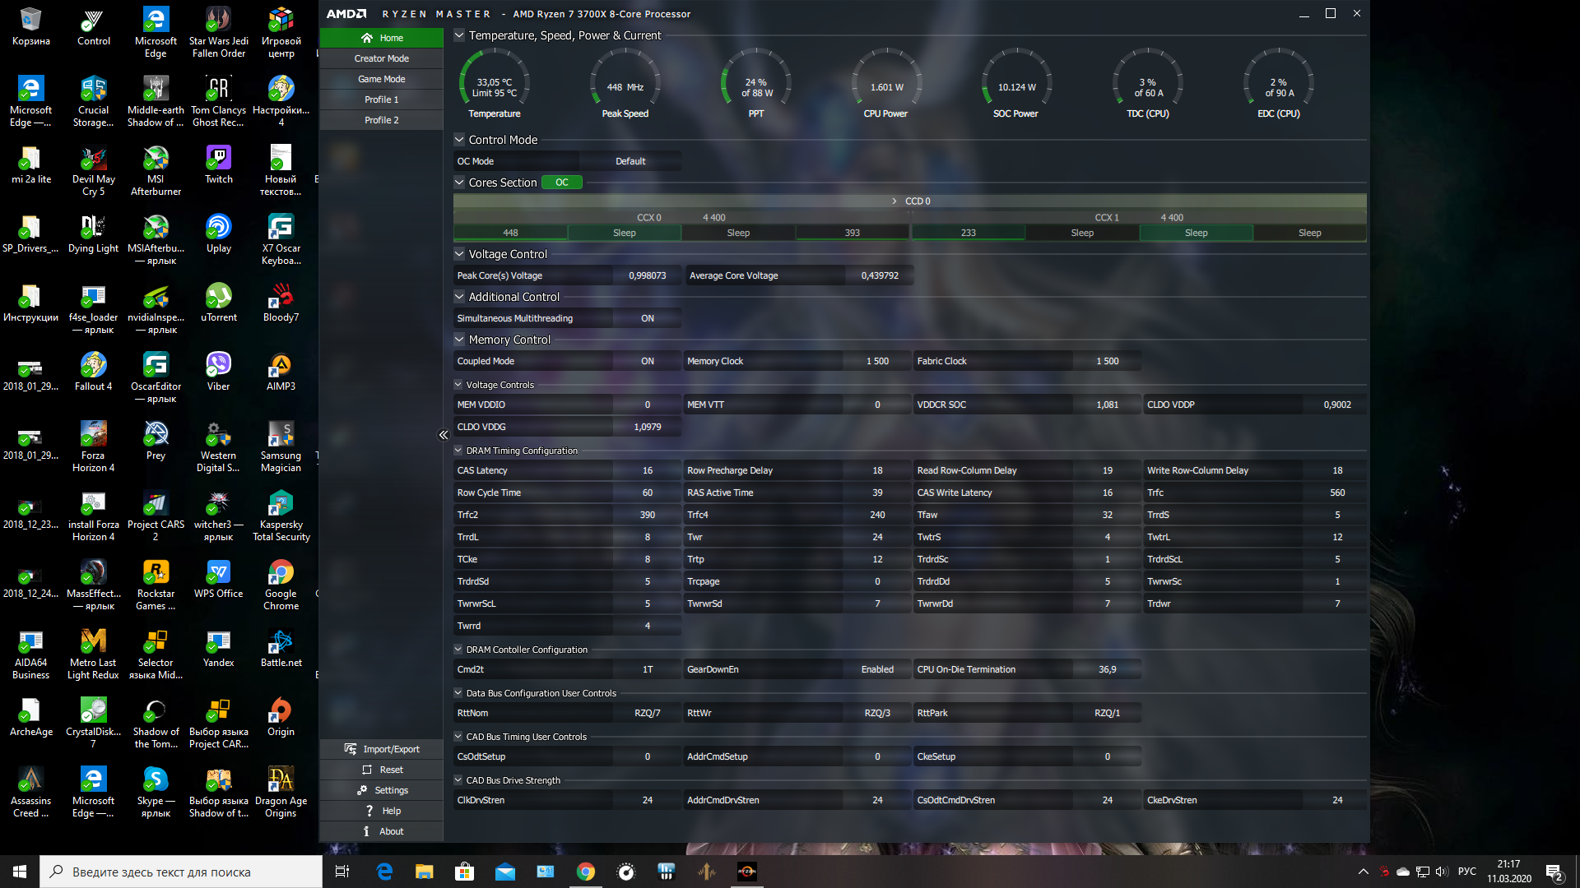Open MSI Afterburner desktop icon
The width and height of the screenshot is (1580, 888).
(x=156, y=159)
